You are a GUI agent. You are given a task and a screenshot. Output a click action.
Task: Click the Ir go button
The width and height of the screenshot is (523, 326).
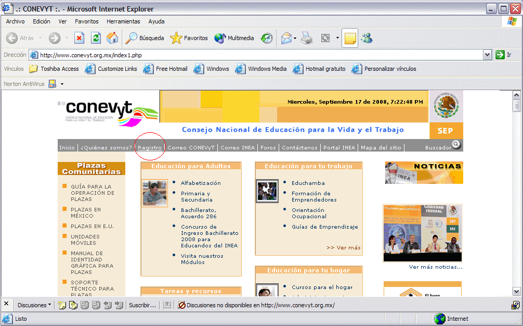coord(503,55)
